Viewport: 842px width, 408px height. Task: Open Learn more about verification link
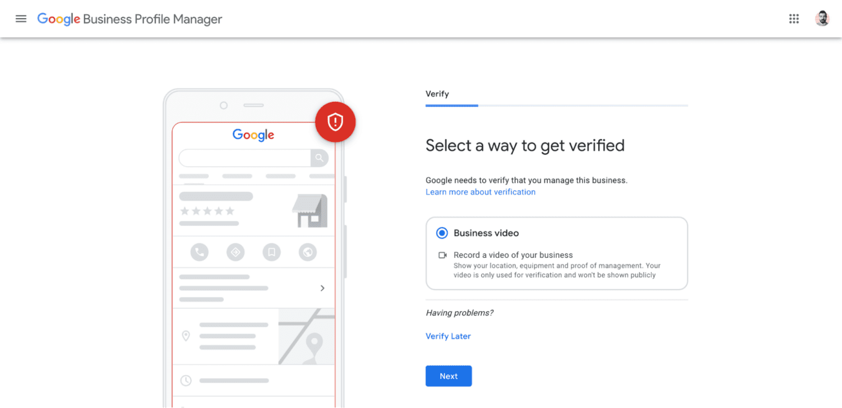click(480, 192)
